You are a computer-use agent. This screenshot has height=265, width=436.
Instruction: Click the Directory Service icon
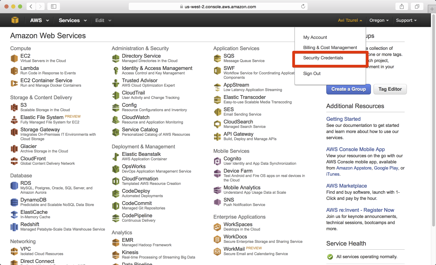pos(116,59)
